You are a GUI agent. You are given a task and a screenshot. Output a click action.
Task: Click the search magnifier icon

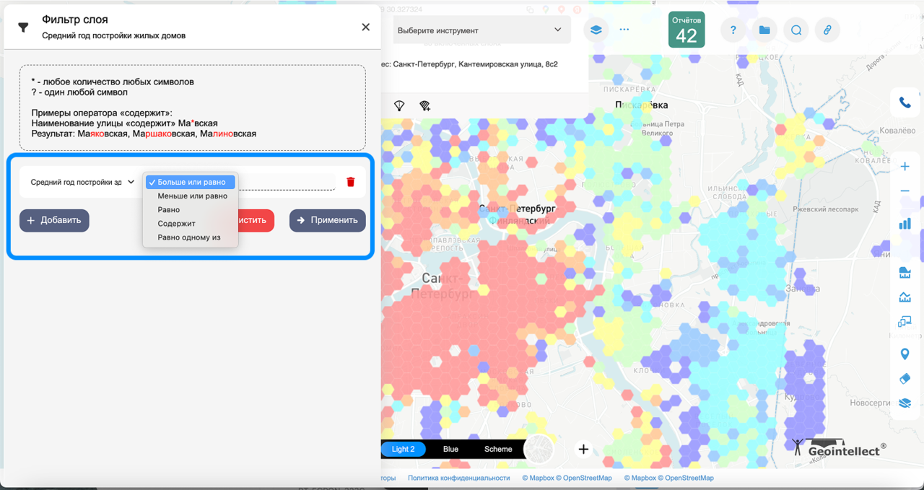796,30
